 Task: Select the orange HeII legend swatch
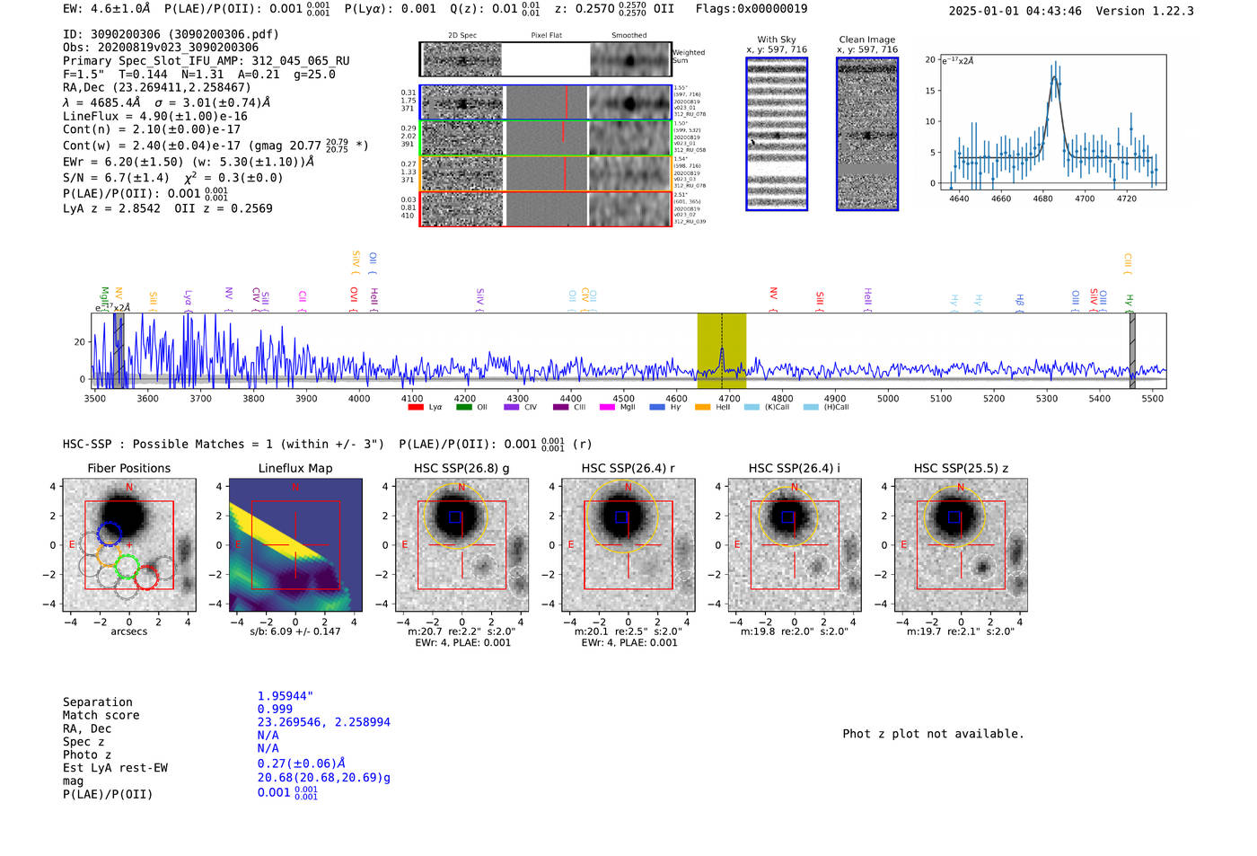point(702,407)
